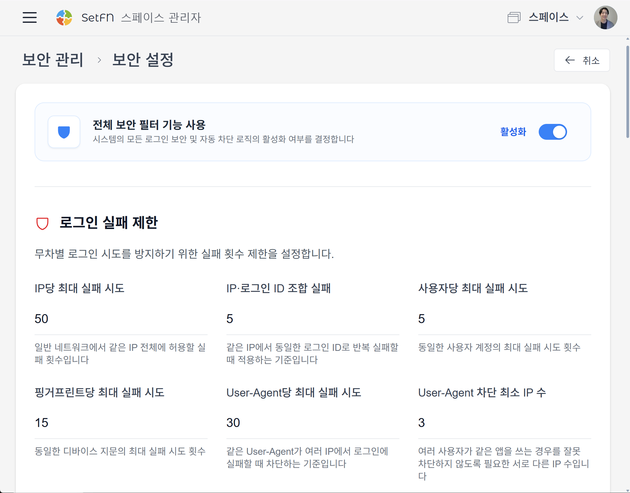Click the SetFn colorful logo
Screen dimensions: 630x493
click(64, 18)
